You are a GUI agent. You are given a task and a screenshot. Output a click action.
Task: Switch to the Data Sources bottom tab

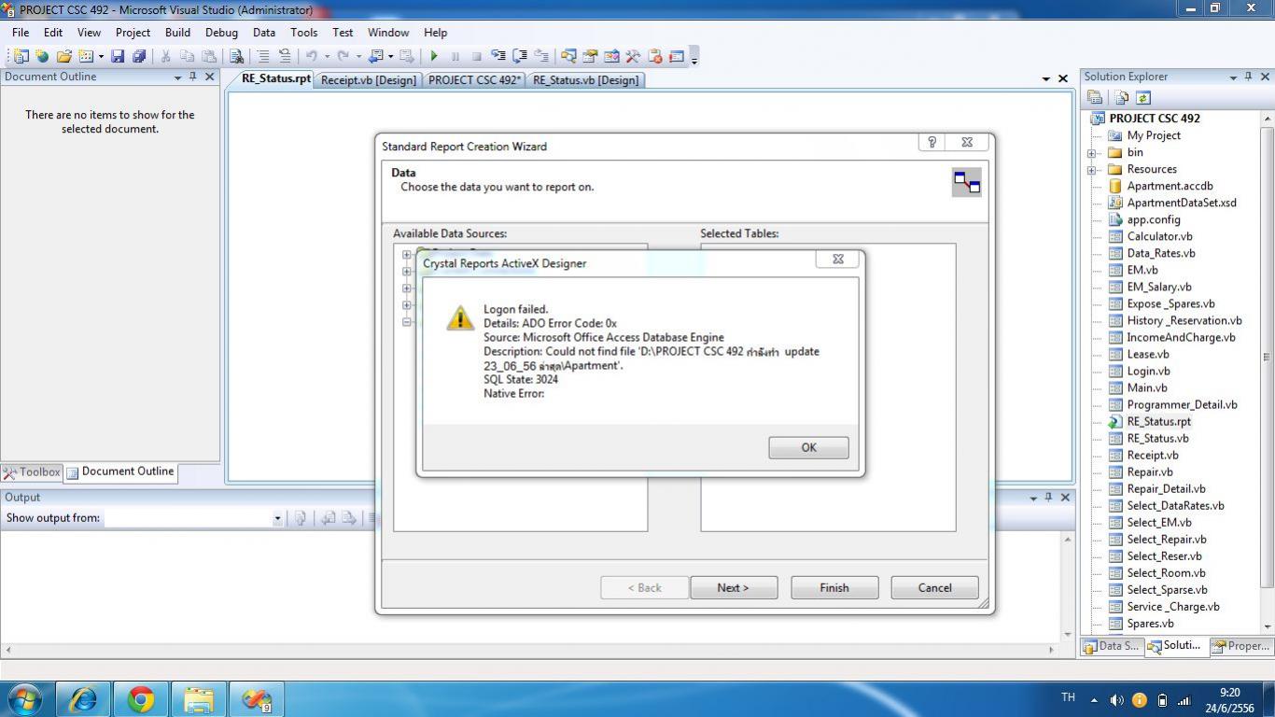coord(1112,646)
